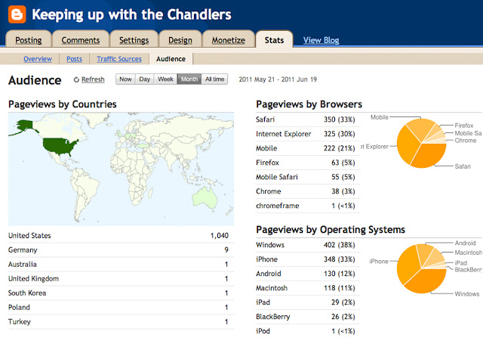This screenshot has height=338, width=483.
Task: Choose the Day time range
Action: (x=144, y=79)
